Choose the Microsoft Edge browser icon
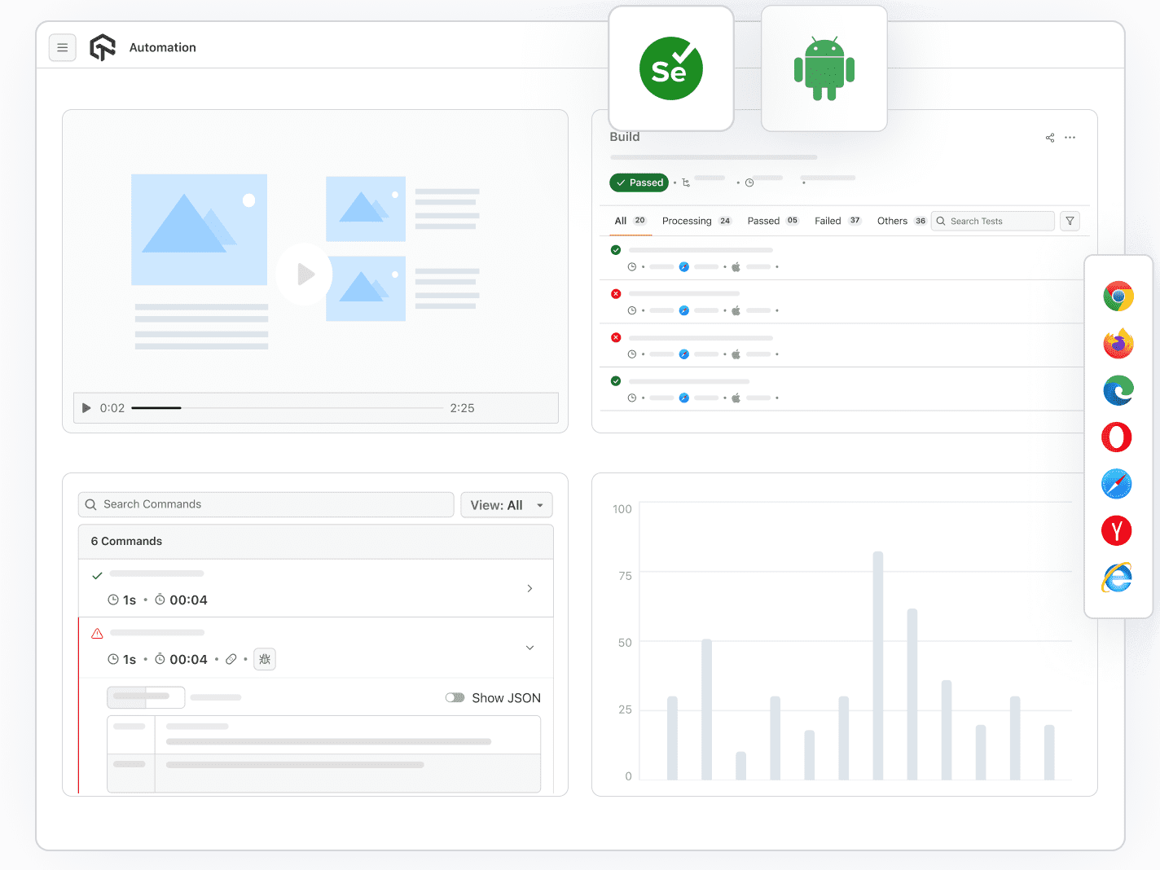The height and width of the screenshot is (870, 1160). 1118,391
